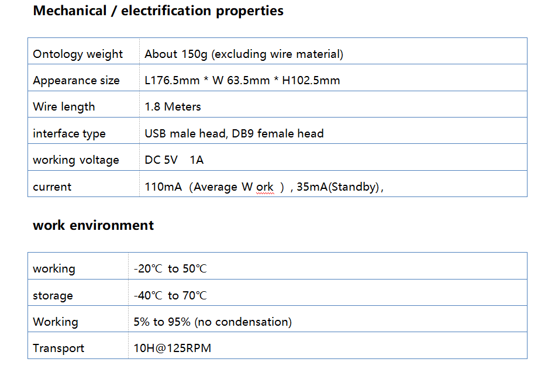Click the "35mA(Standby)" text
This screenshot has width=555, height=369.
point(338,187)
